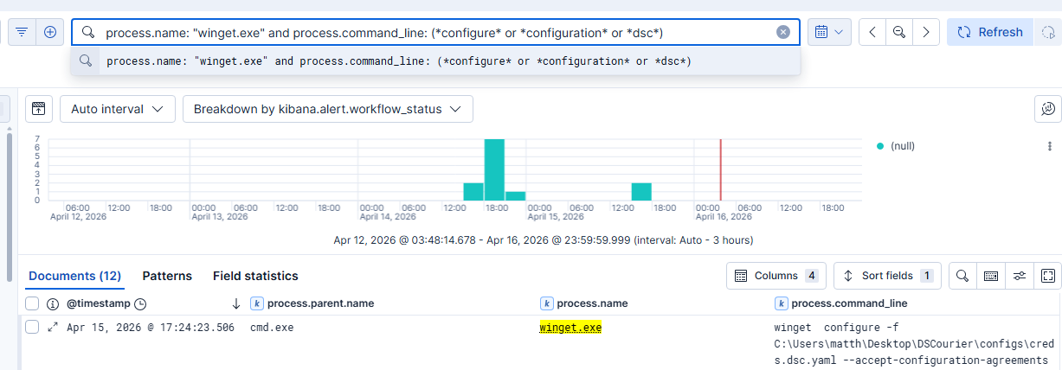Clear the search query with X icon

pyautogui.click(x=783, y=32)
